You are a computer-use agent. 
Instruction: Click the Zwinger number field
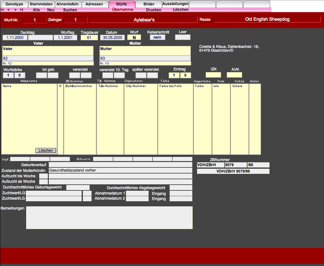click(x=76, y=20)
